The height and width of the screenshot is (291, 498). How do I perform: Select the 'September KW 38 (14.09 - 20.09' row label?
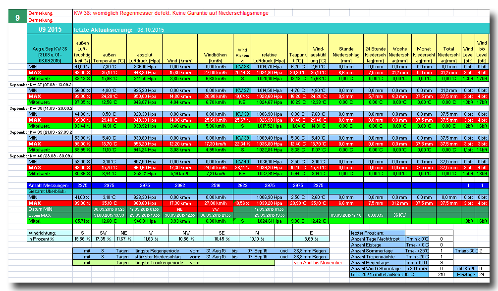click(41, 108)
